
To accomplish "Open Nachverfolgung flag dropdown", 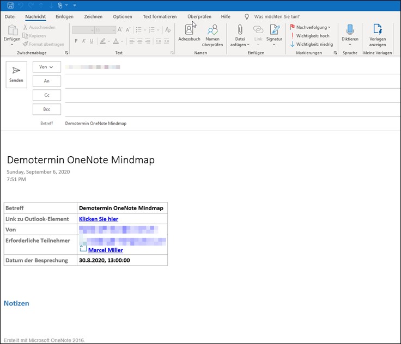I will pyautogui.click(x=311, y=27).
